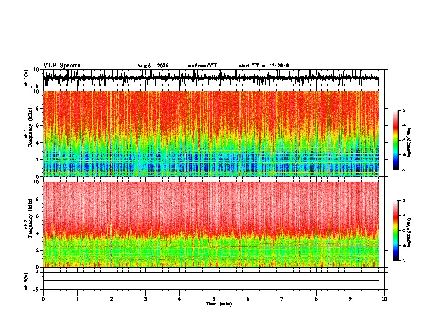Screen dimensions: 433x335
Task: Click the "-3" label on ch.2 colorbar
Action: click(403, 201)
